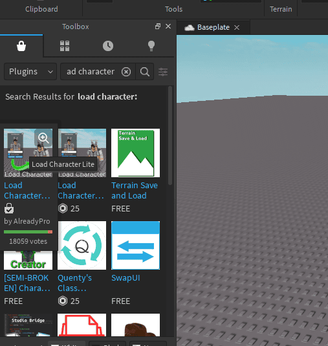
Task: Select the SwapUI plugin thumbnail
Action: coord(135,245)
